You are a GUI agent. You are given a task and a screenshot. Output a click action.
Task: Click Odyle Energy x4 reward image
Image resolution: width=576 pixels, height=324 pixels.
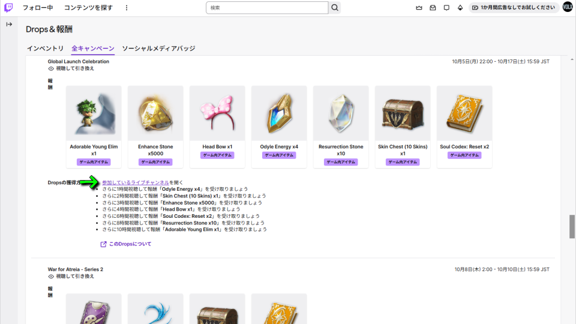coord(279,113)
